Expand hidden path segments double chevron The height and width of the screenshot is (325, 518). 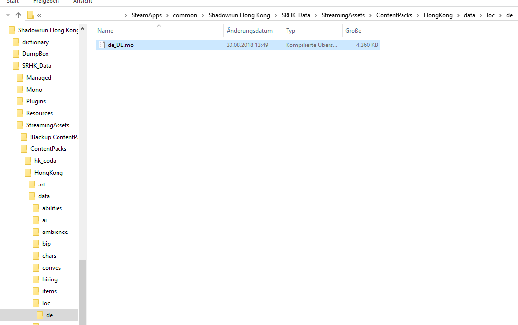39,15
